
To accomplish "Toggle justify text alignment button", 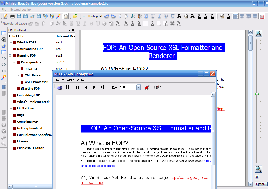I will (255, 16).
